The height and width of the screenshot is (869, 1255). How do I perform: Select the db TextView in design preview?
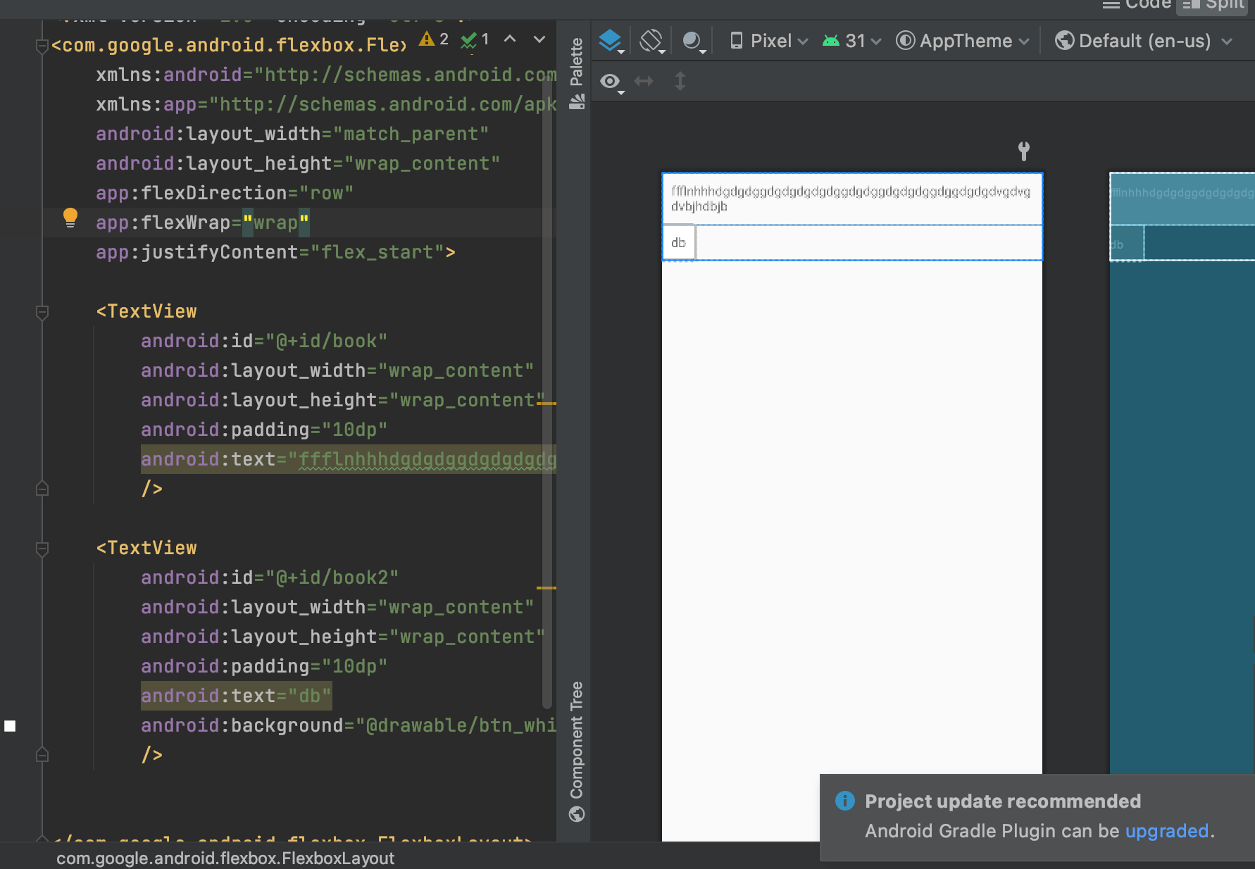tap(679, 242)
